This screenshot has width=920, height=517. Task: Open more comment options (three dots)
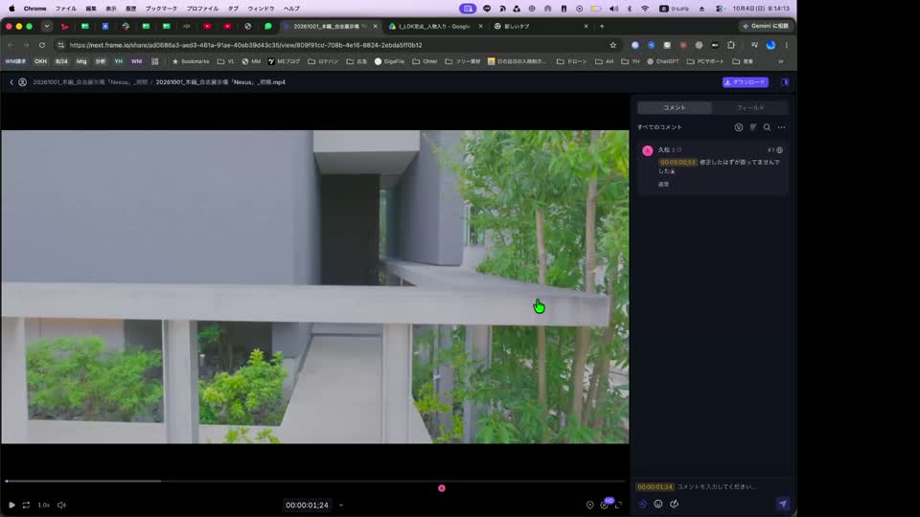pos(782,127)
